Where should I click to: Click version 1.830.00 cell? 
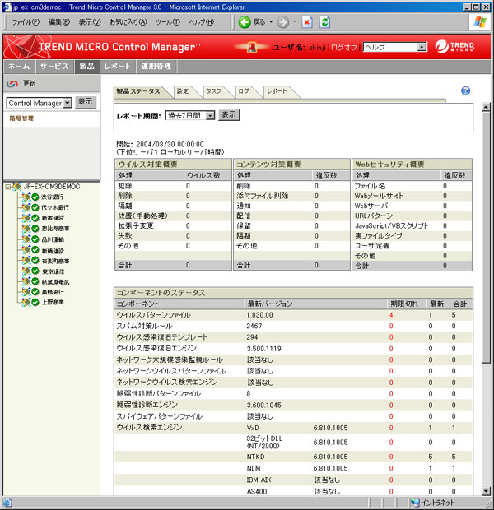[x=259, y=315]
